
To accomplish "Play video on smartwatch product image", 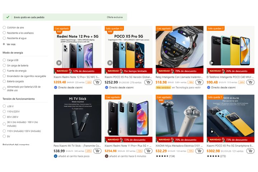I will (161, 63).
